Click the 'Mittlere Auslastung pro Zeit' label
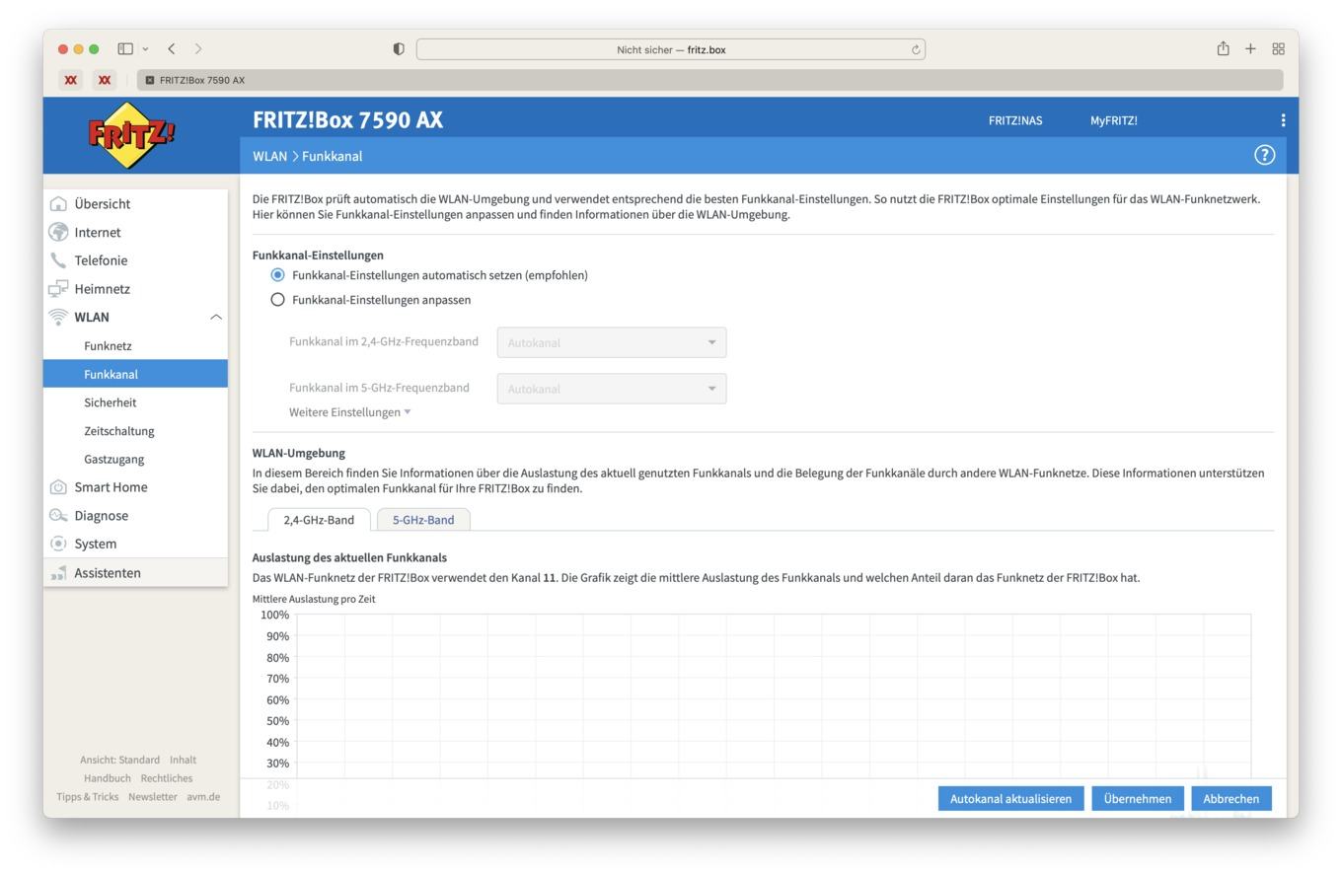 click(314, 599)
